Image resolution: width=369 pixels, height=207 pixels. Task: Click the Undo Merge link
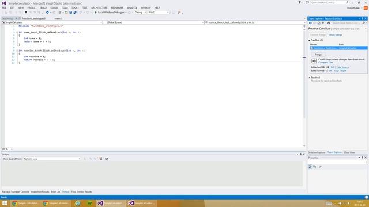click(336, 34)
